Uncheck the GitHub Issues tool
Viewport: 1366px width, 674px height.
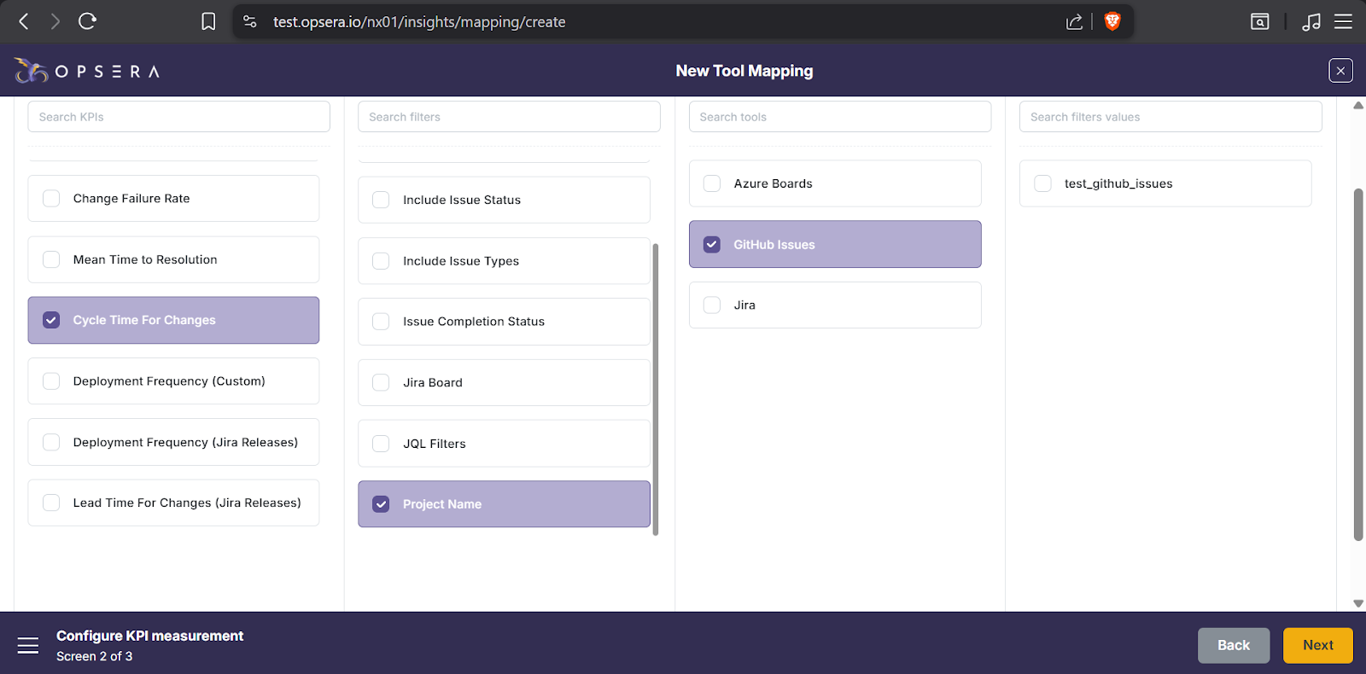[x=712, y=245]
